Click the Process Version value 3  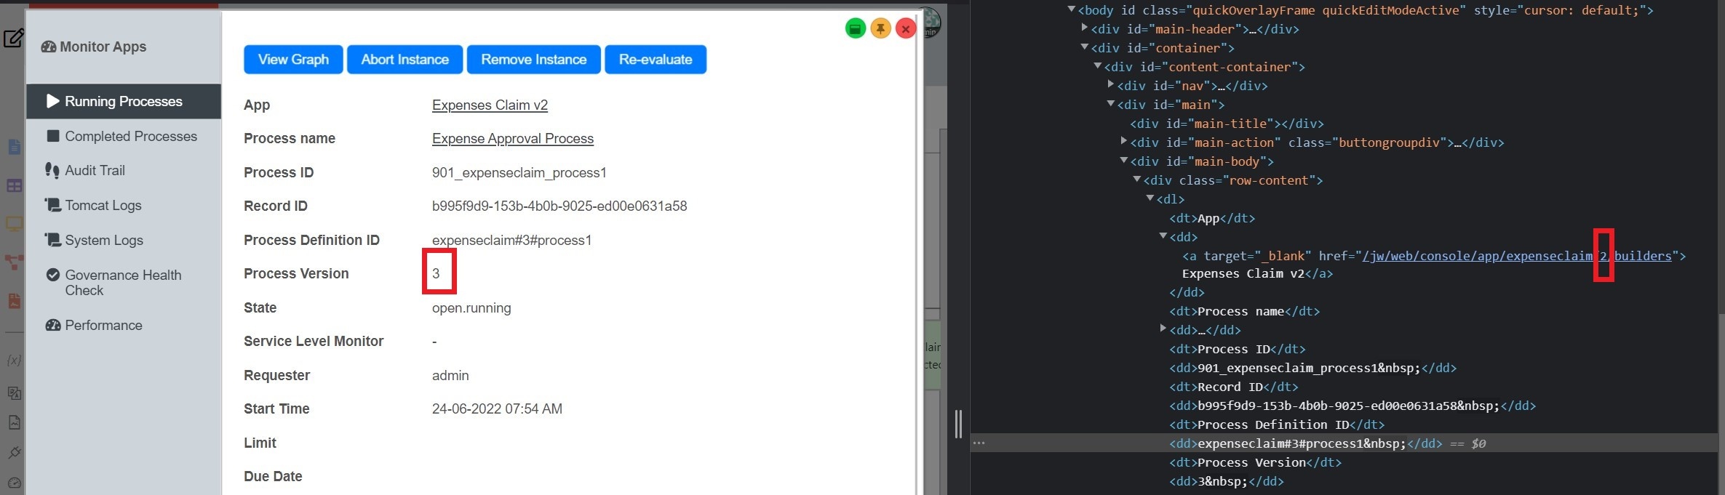436,273
